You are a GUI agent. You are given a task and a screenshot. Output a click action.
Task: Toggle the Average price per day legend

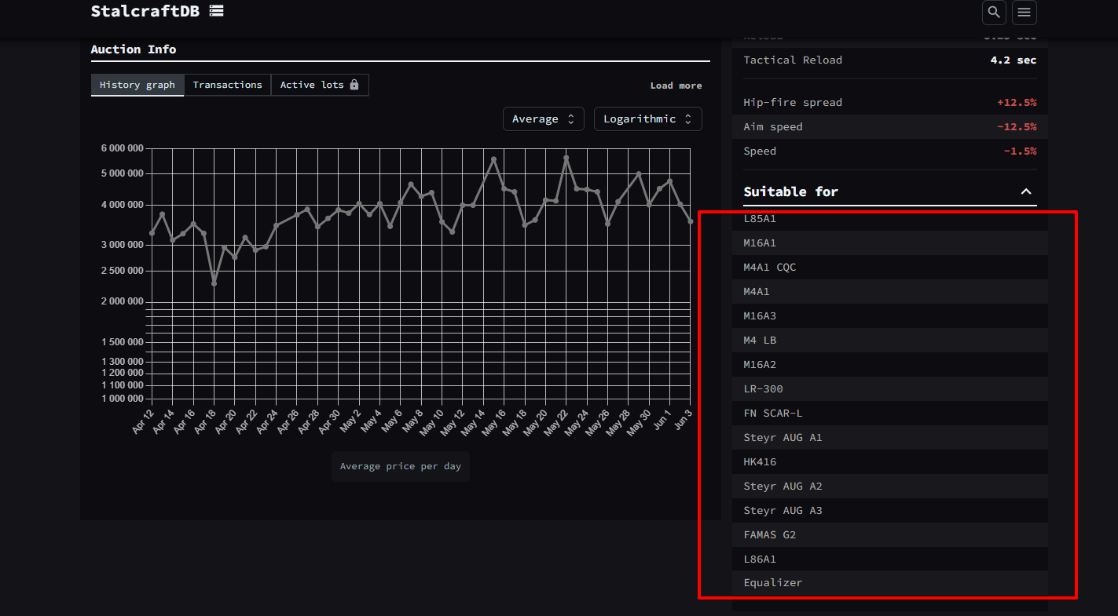[x=401, y=466]
